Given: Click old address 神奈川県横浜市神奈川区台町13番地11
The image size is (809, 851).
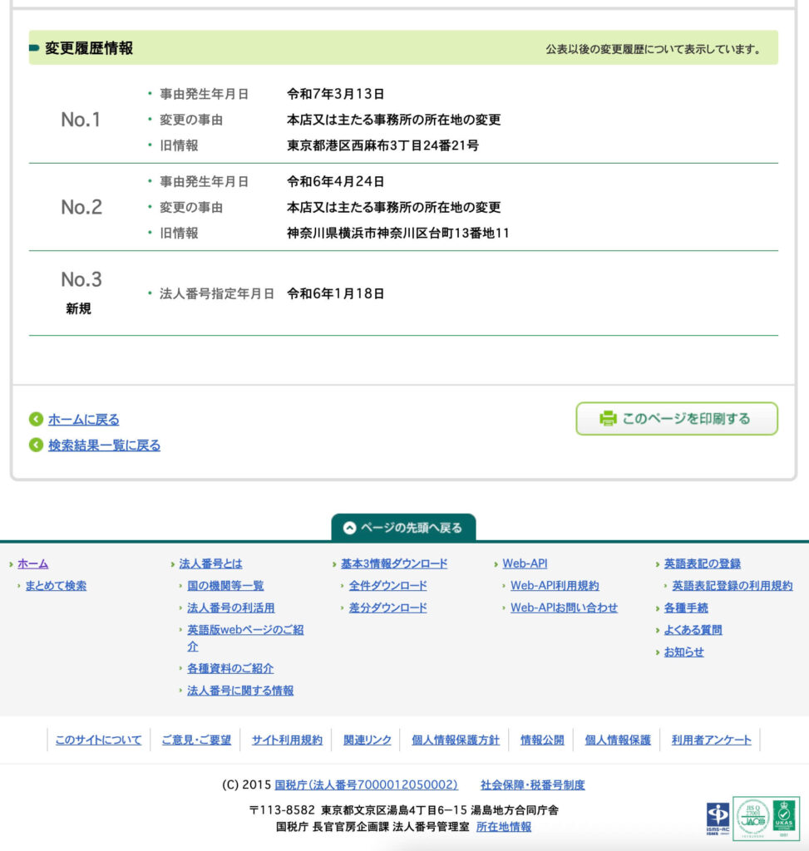Looking at the screenshot, I should [x=398, y=233].
